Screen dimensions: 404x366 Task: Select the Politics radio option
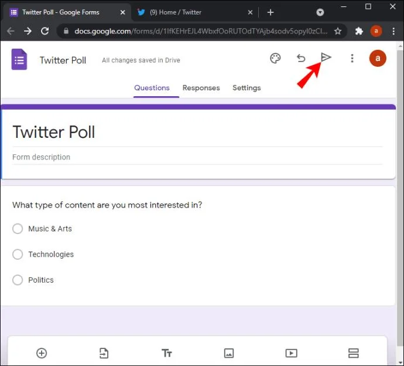(18, 280)
